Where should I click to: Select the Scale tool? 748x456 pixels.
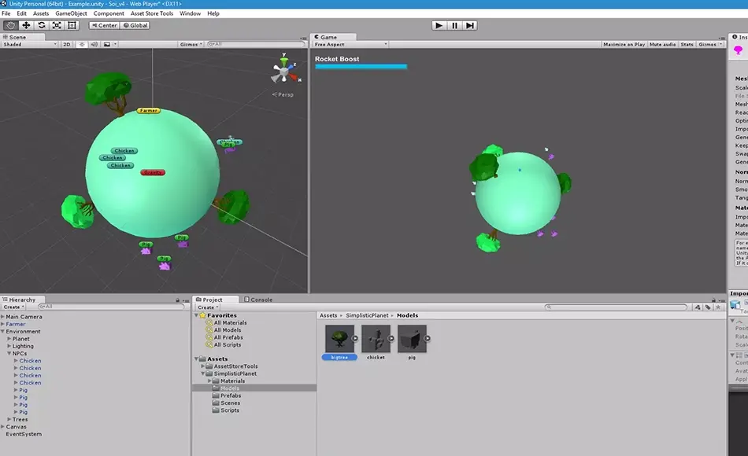pyautogui.click(x=57, y=25)
